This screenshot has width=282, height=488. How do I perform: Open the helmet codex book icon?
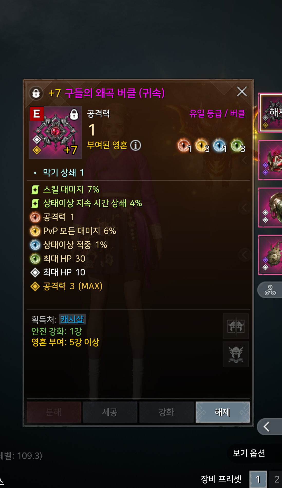(236, 354)
